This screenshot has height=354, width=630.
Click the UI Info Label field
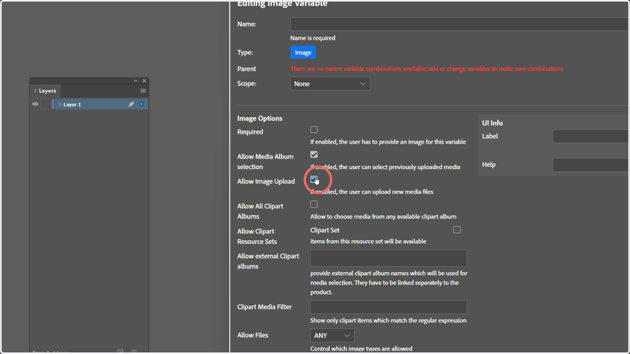[x=591, y=136]
